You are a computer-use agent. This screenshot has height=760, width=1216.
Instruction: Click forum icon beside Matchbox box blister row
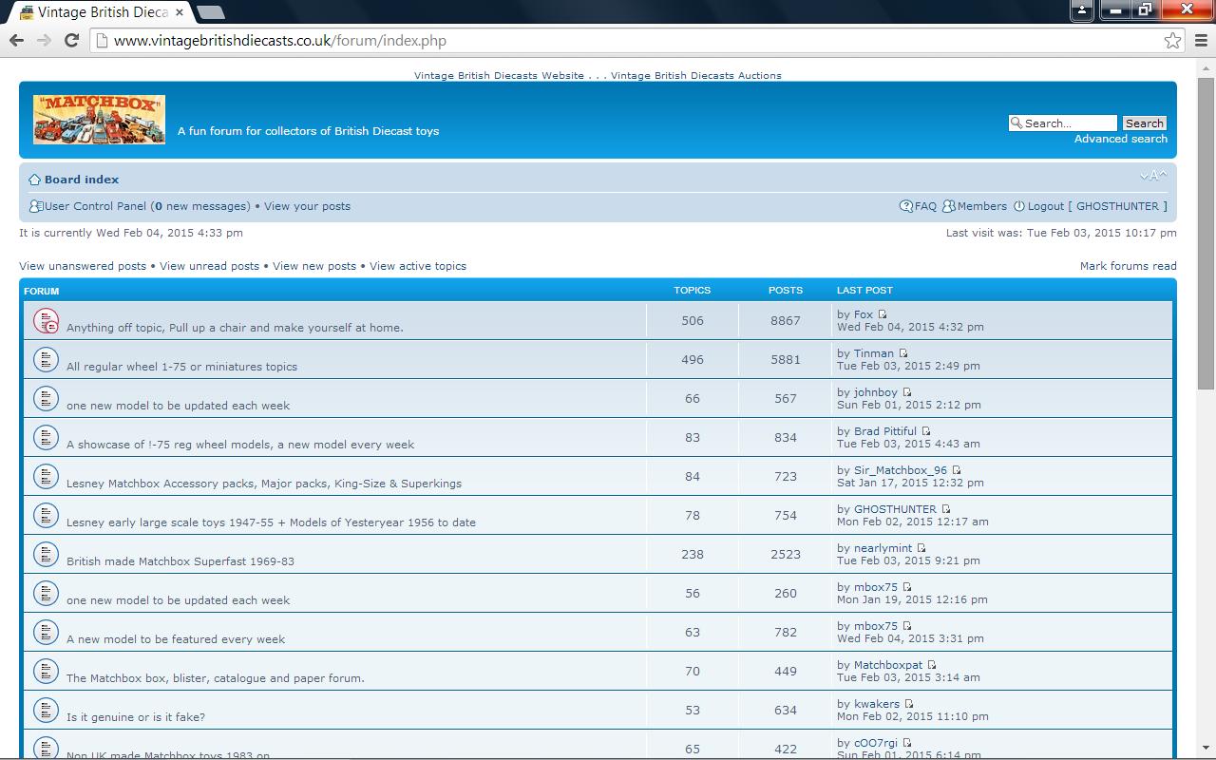(46, 671)
